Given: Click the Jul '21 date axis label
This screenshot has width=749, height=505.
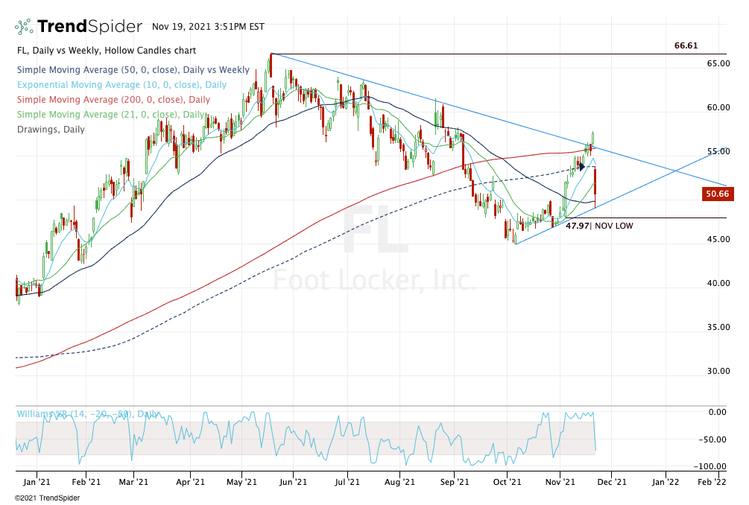Looking at the screenshot, I should tap(347, 482).
